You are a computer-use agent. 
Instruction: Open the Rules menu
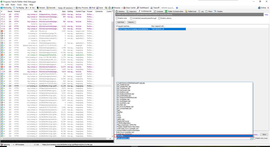(x=13, y=5)
